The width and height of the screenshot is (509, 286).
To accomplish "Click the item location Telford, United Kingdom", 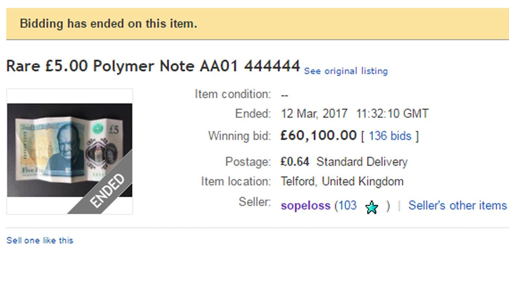I will pyautogui.click(x=342, y=181).
